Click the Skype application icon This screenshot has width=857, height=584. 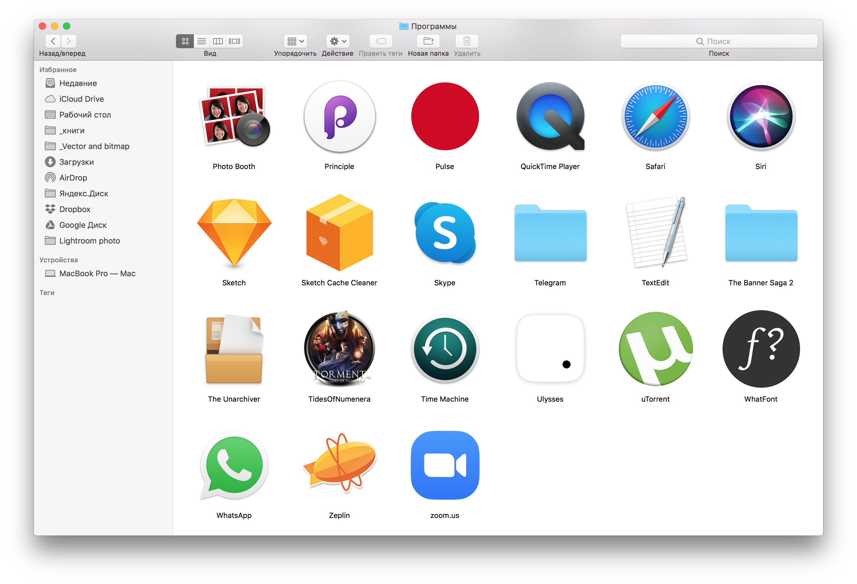coord(445,232)
